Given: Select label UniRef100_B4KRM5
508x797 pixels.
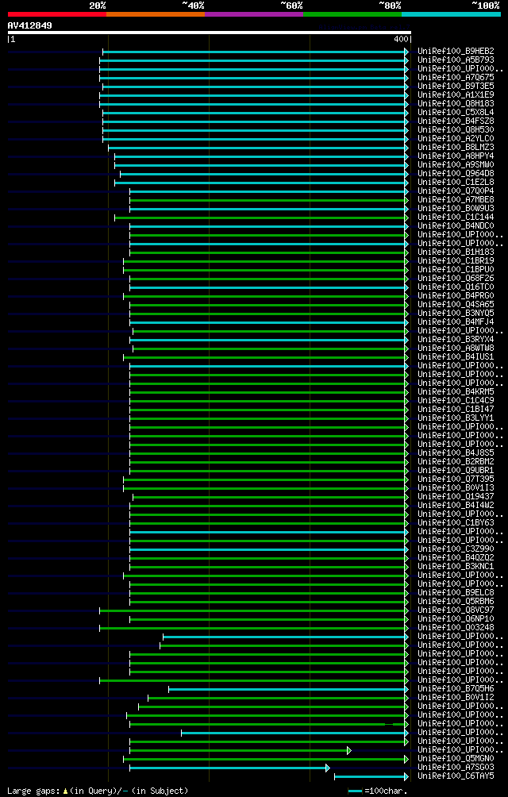Looking at the screenshot, I should [x=455, y=391].
